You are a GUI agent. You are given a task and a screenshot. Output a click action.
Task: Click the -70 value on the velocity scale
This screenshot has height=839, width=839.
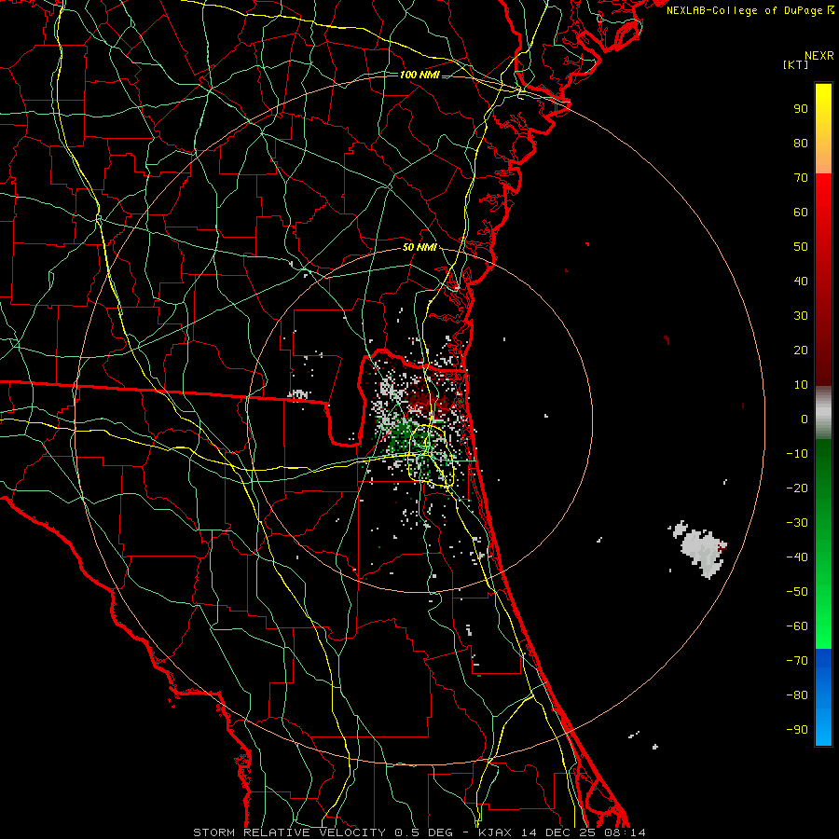coord(797,661)
